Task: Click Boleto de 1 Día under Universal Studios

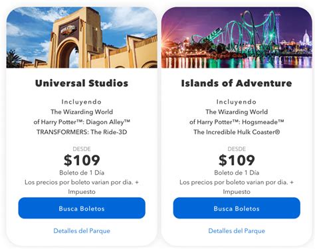Action: [82, 173]
